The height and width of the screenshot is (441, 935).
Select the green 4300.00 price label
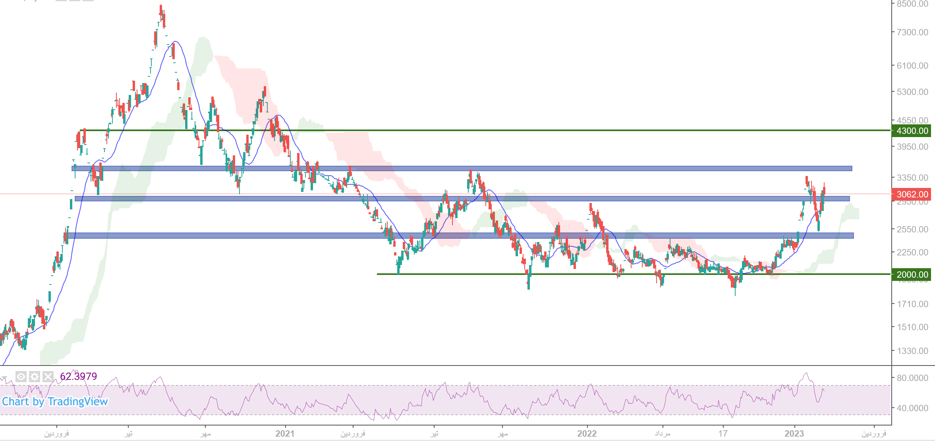pyautogui.click(x=912, y=131)
